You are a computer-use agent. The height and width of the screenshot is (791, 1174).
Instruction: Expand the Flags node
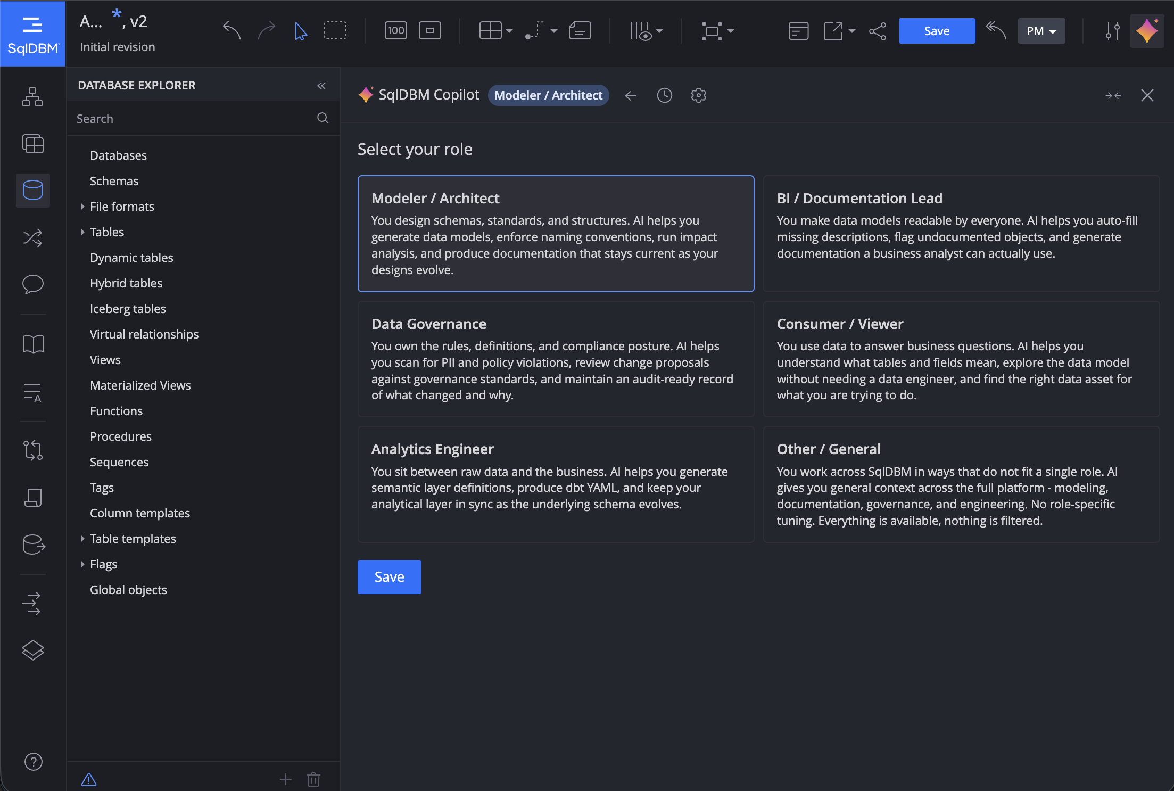tap(82, 564)
